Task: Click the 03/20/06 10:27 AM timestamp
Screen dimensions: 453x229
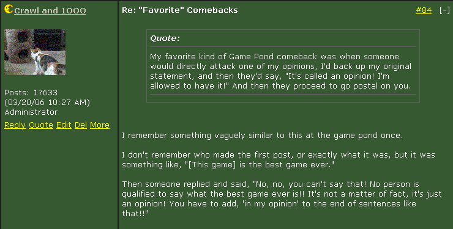Action: click(x=47, y=102)
